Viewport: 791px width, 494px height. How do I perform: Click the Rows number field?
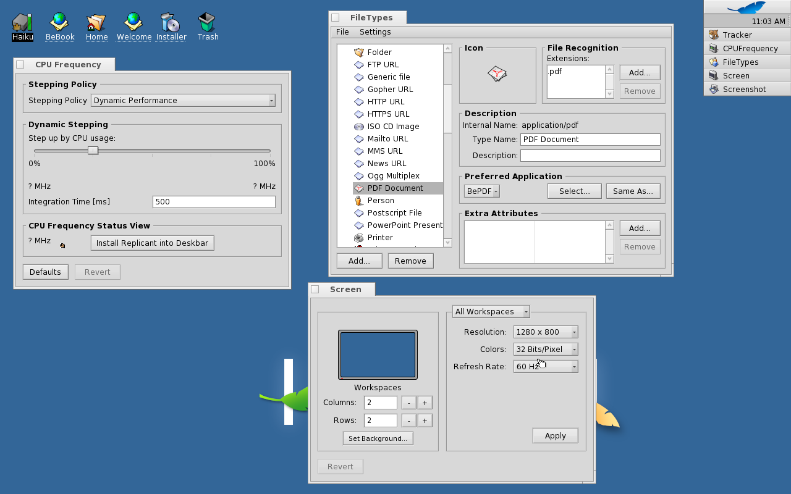(x=380, y=421)
